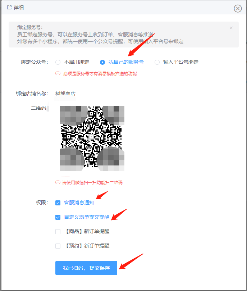The width and height of the screenshot is (247, 291).
Task: Click the 绑定店铺名称 value 树能商店
Action: click(x=65, y=94)
